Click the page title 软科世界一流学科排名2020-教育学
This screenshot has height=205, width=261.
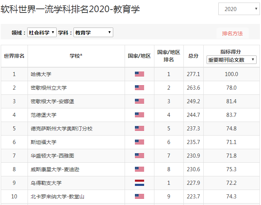pyautogui.click(x=70, y=9)
